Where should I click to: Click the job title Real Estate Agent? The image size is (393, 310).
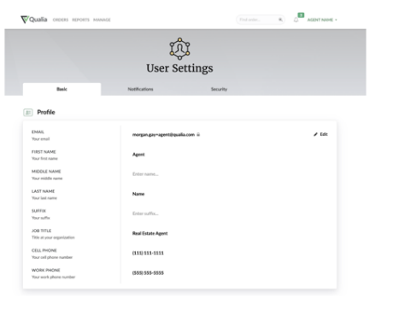coord(150,233)
